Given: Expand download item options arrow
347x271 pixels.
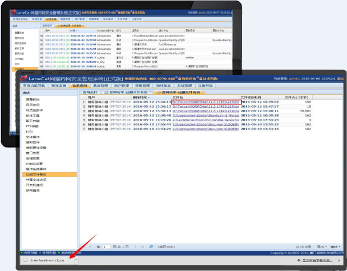Looking at the screenshot, I should 76,260.
